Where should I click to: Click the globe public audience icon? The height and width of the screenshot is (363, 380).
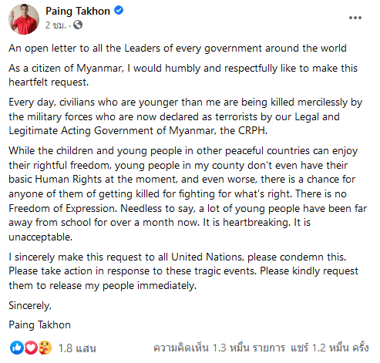pos(78,25)
